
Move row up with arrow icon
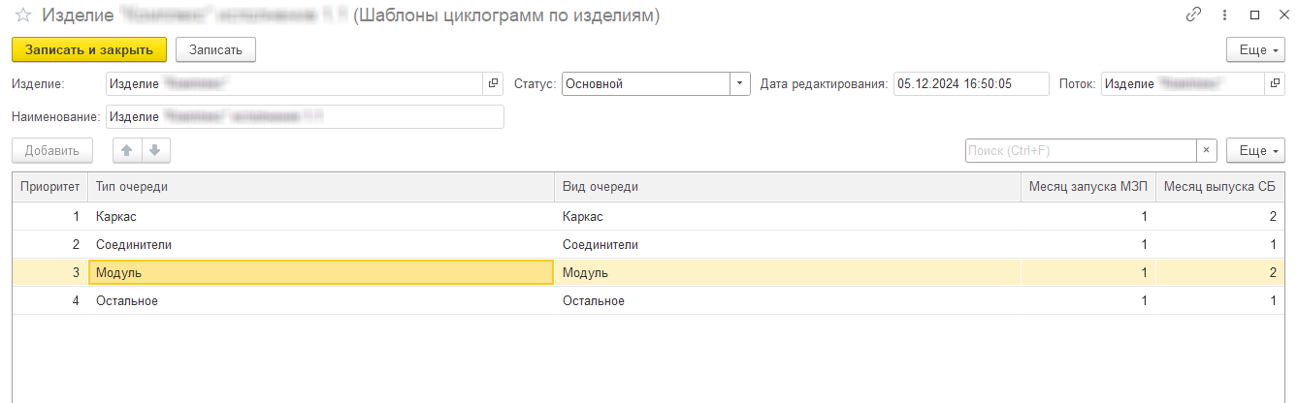127,151
